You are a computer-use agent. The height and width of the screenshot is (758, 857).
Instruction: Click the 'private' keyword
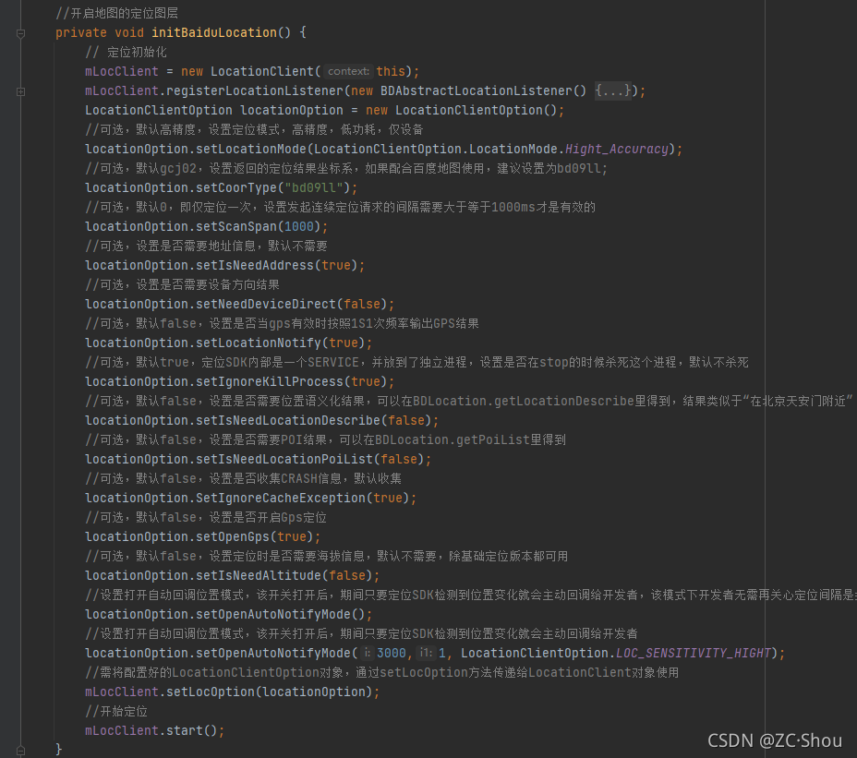coord(81,33)
